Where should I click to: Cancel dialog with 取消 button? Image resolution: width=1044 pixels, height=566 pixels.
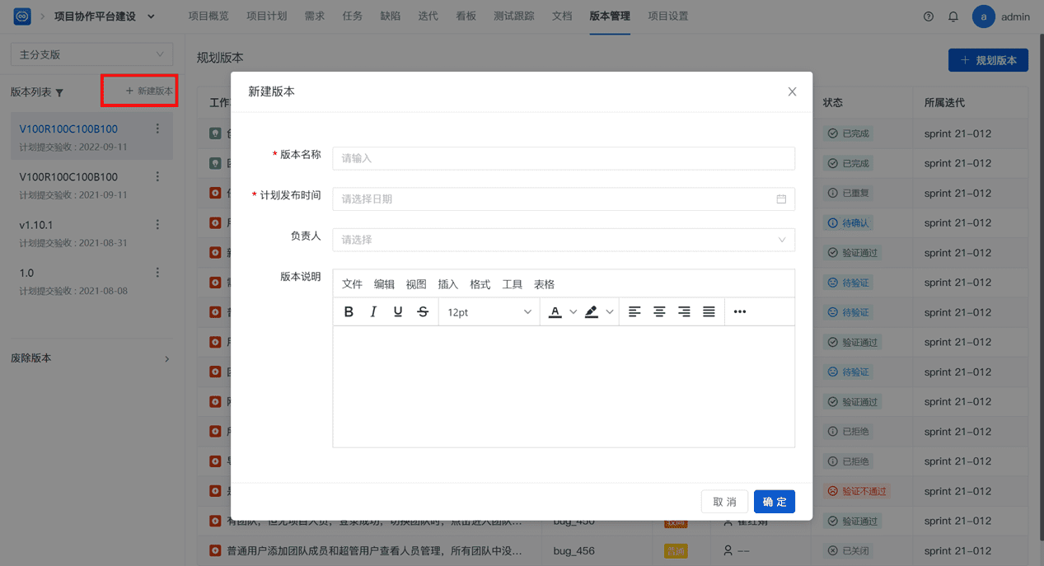tap(725, 502)
